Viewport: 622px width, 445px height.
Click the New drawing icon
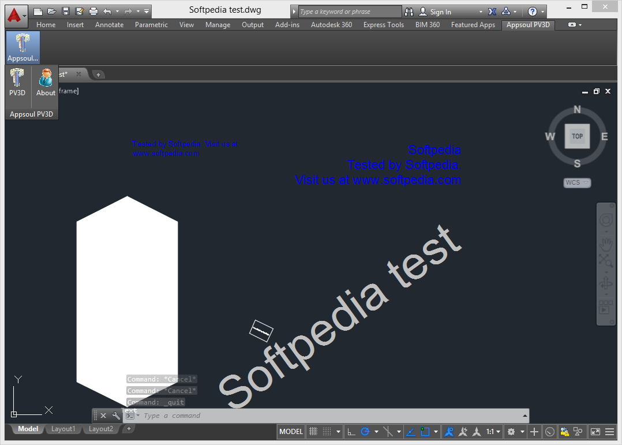coord(38,12)
